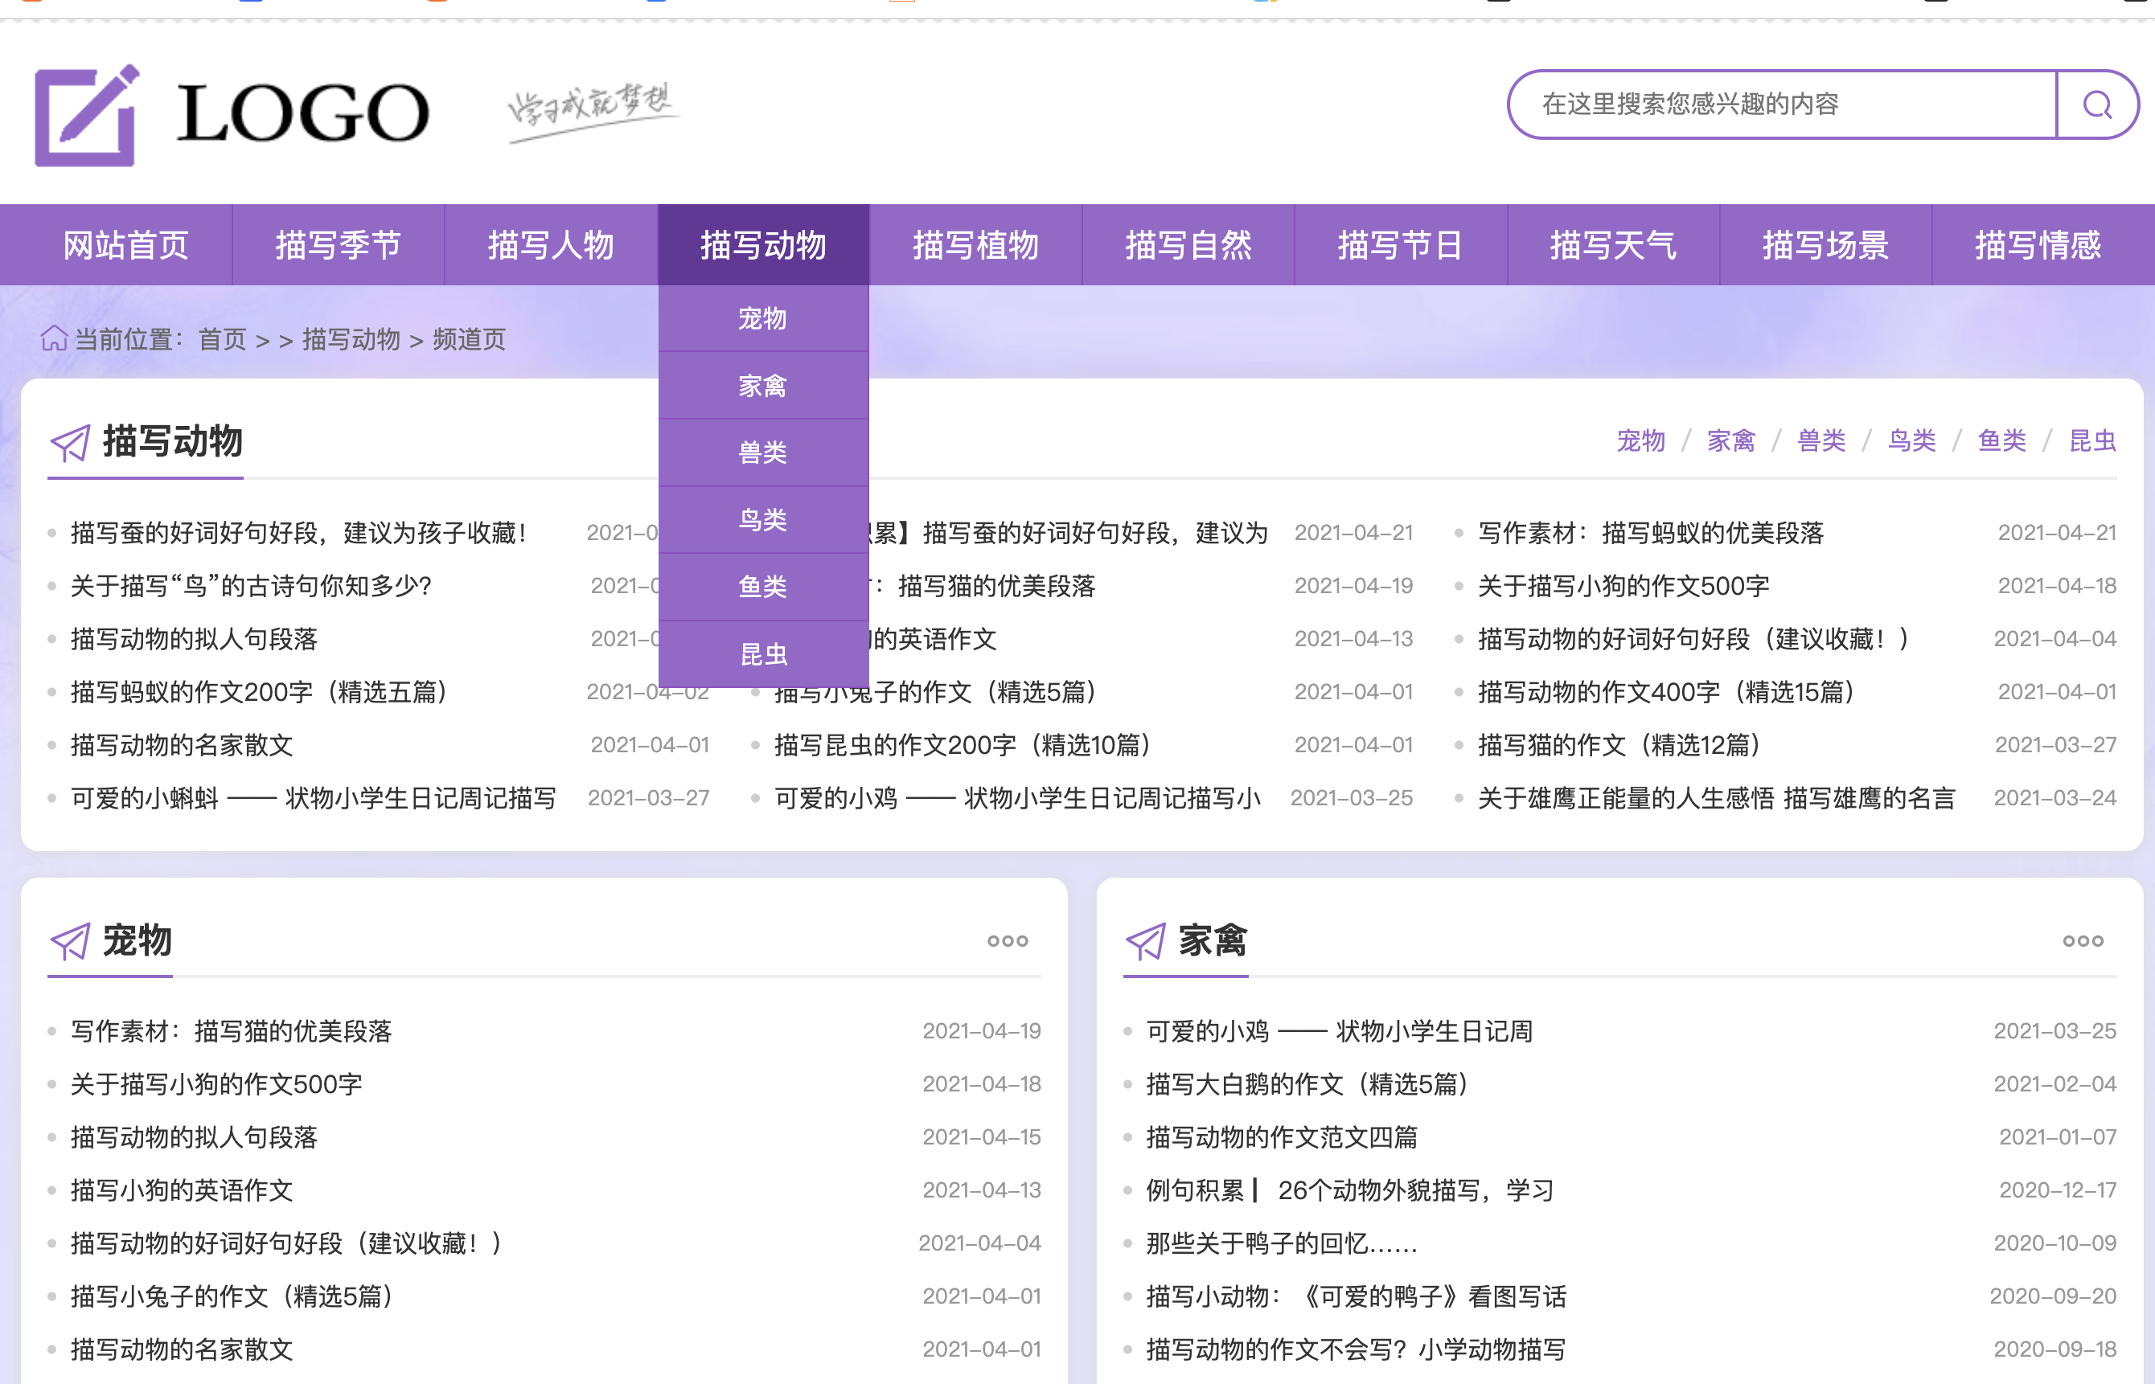Open 描写天气 navigation item

coord(1613,245)
